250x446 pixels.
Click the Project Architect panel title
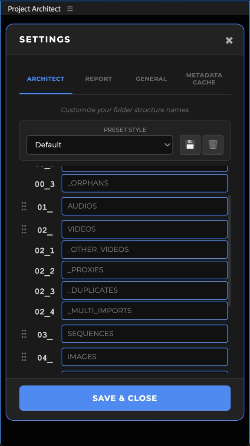(x=34, y=9)
